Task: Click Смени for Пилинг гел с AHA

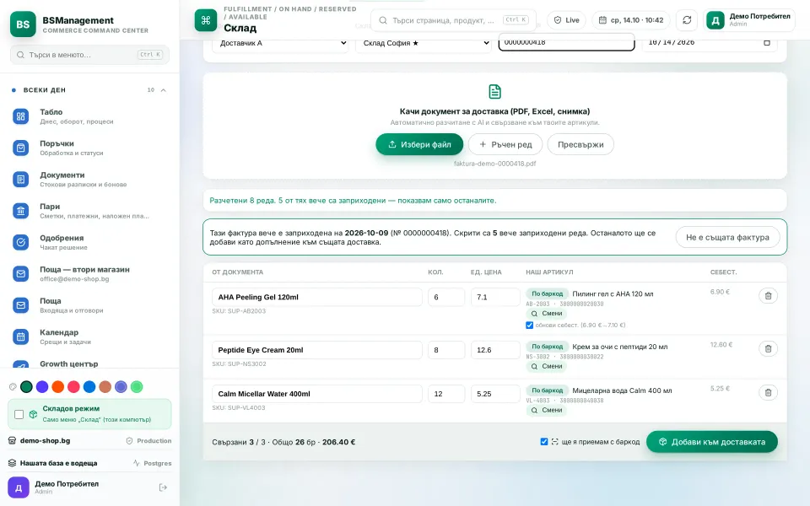Action: (547, 314)
